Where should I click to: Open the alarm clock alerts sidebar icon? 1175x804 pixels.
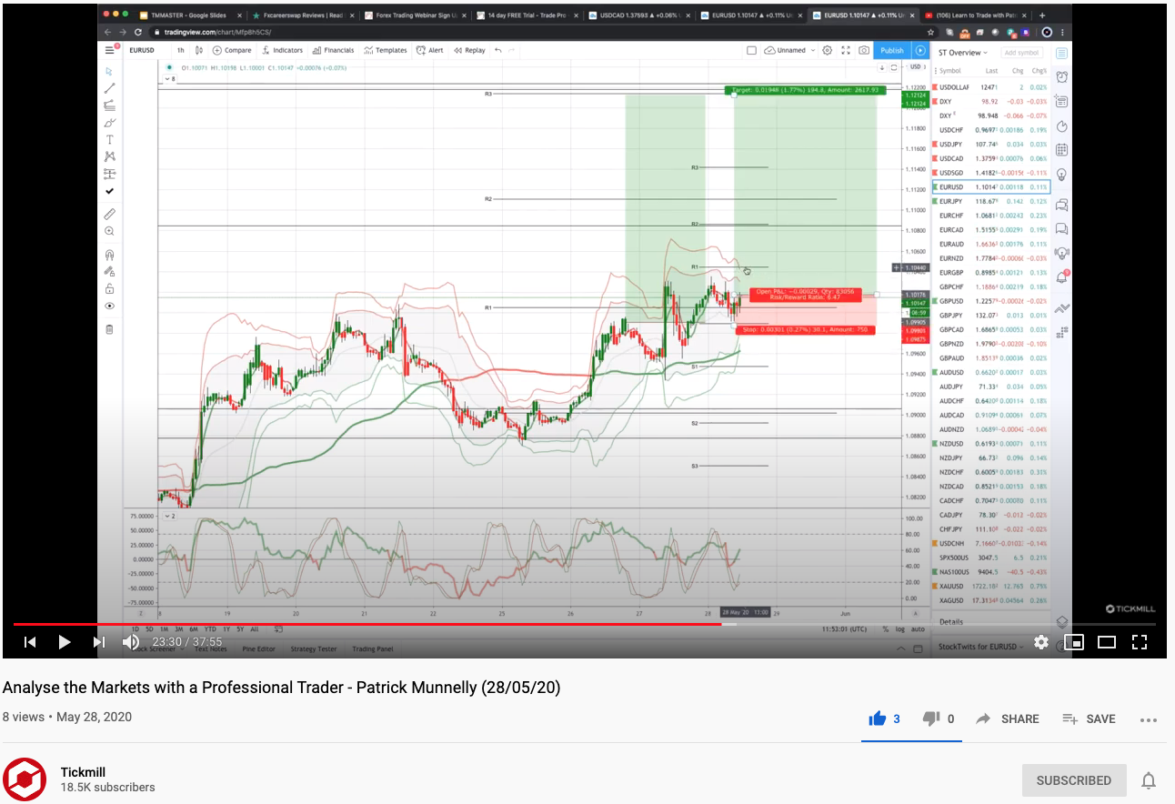pyautogui.click(x=1062, y=76)
